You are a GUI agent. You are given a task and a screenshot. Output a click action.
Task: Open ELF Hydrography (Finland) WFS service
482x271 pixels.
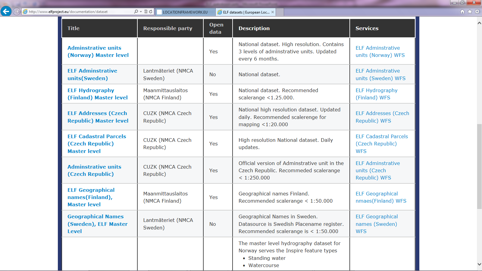377,94
